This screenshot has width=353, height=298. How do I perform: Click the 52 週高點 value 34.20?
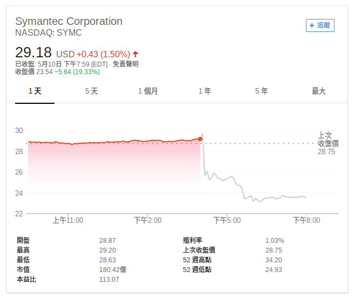coord(274,260)
